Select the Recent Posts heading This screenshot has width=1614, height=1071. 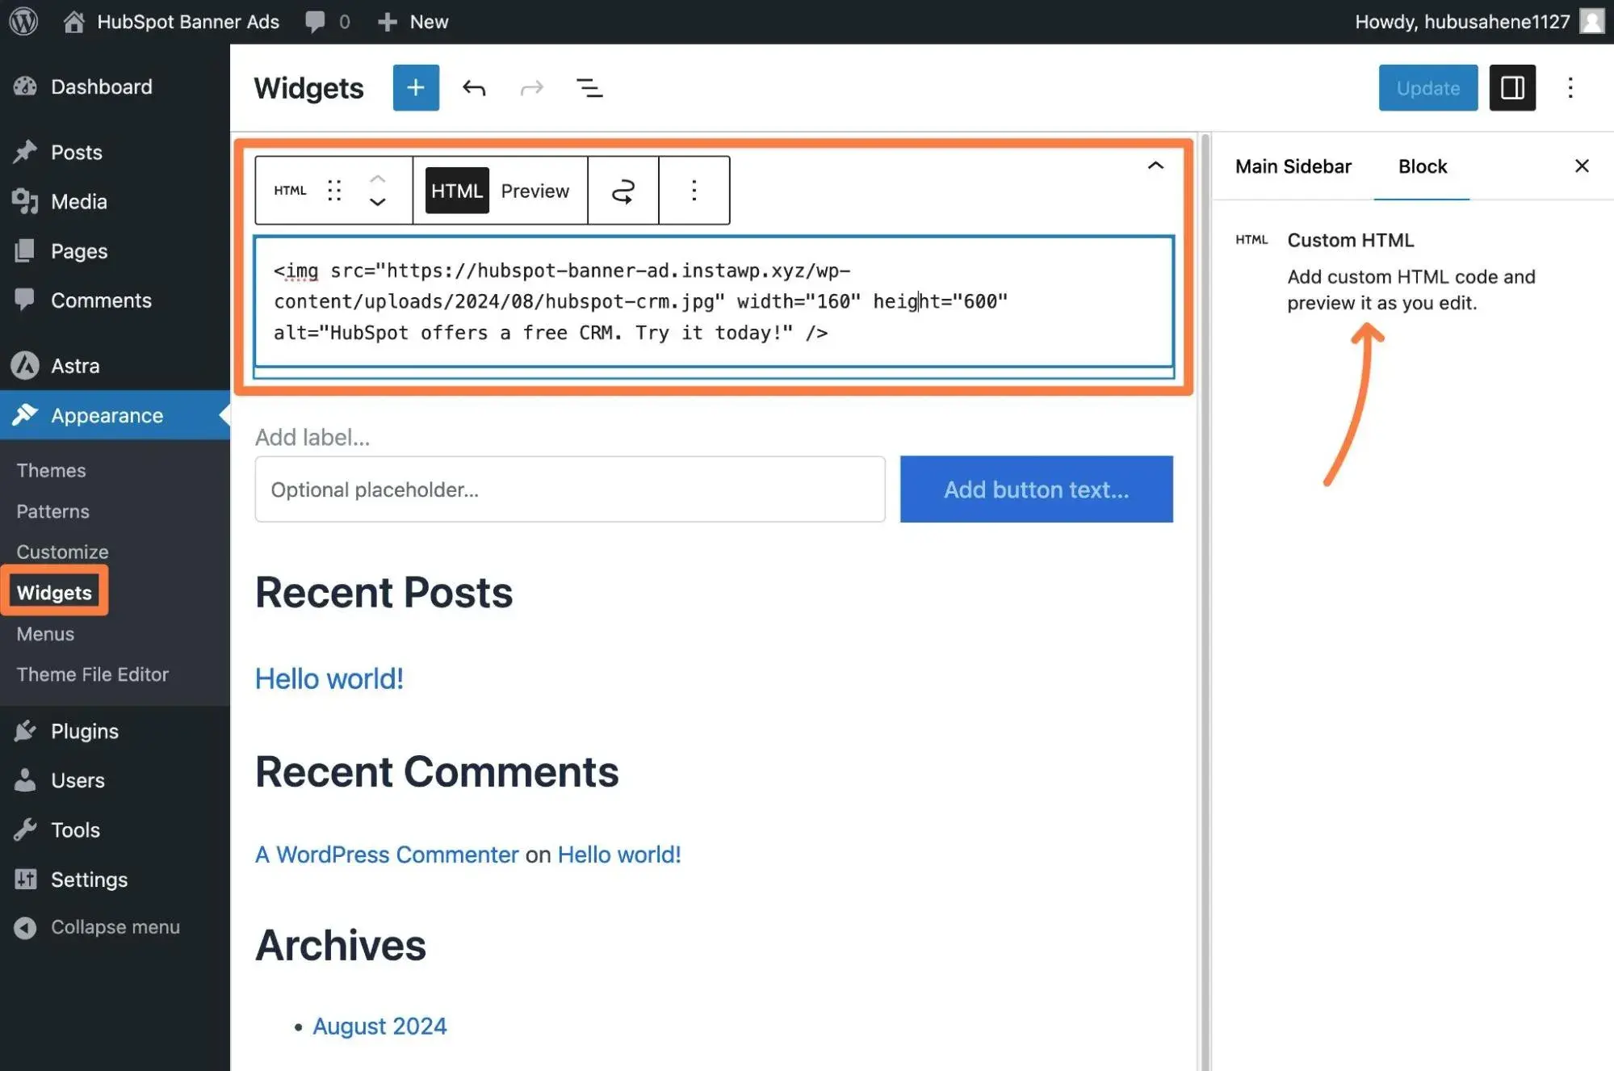click(x=384, y=592)
